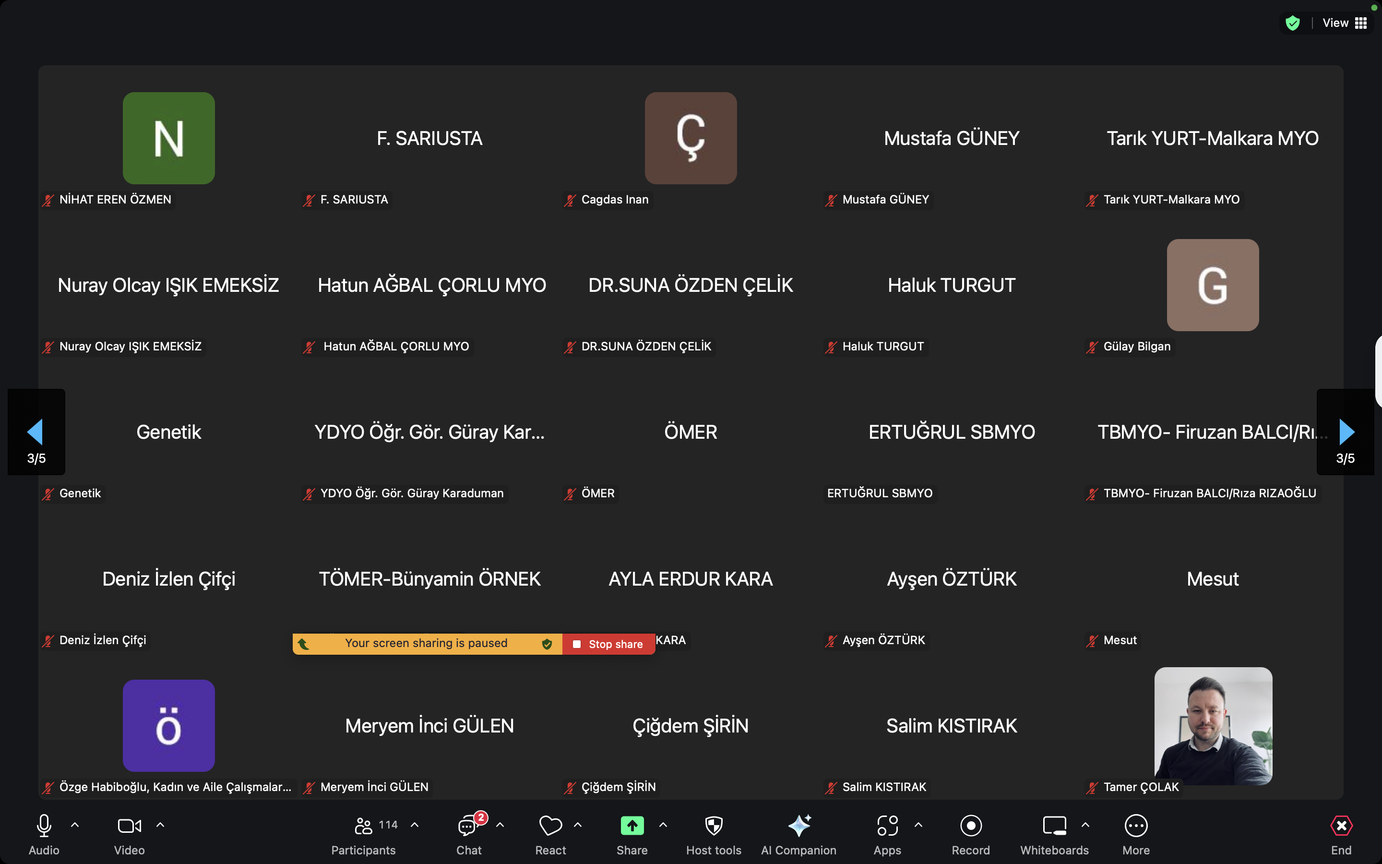Click the Tarık YURT-Malkara MYO name label
Image resolution: width=1382 pixels, height=864 pixels.
[x=1171, y=199]
